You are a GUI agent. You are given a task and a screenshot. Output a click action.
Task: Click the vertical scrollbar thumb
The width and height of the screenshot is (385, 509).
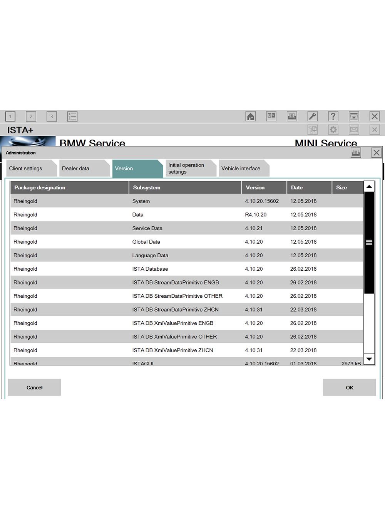(x=369, y=243)
